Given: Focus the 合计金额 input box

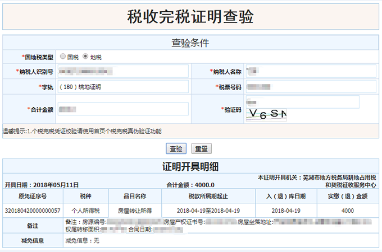Looking at the screenshot, I should [x=122, y=109].
